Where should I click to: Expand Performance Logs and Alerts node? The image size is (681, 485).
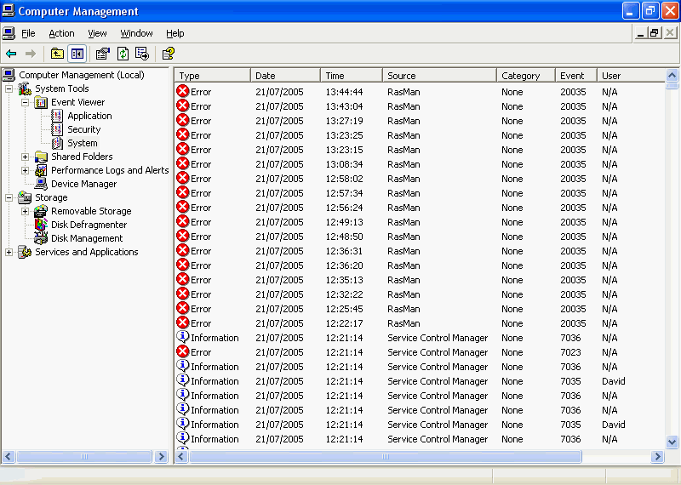25,171
